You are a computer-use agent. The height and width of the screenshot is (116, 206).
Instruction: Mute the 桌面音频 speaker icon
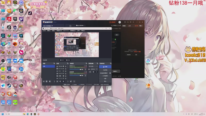(x=82, y=76)
